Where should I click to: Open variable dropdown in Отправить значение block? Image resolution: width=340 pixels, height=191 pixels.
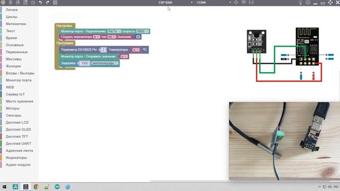[x=124, y=57]
